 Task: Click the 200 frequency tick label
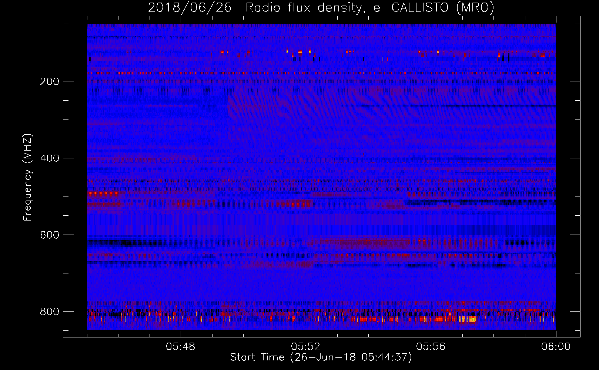click(x=50, y=81)
